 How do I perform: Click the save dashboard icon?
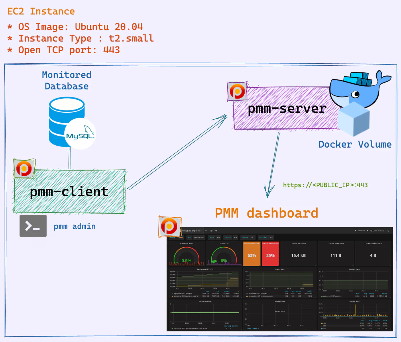point(211,230)
